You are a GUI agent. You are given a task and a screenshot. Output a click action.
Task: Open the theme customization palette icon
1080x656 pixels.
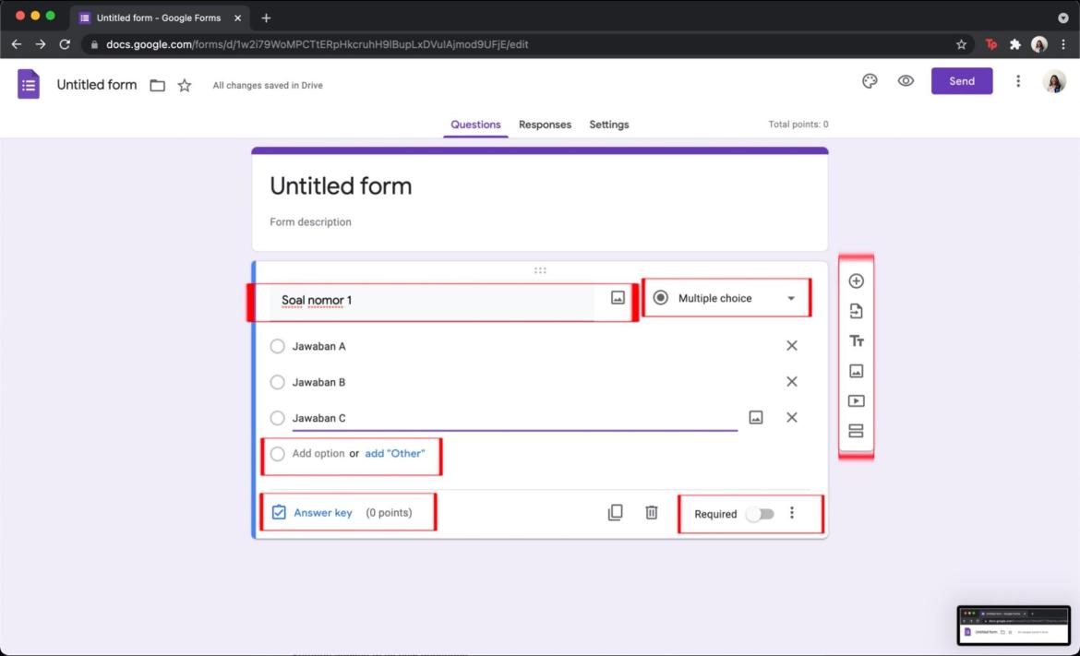[x=869, y=81]
